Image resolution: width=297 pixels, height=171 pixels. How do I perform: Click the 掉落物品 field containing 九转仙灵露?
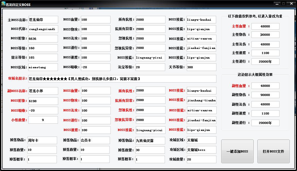[x=150, y=140]
